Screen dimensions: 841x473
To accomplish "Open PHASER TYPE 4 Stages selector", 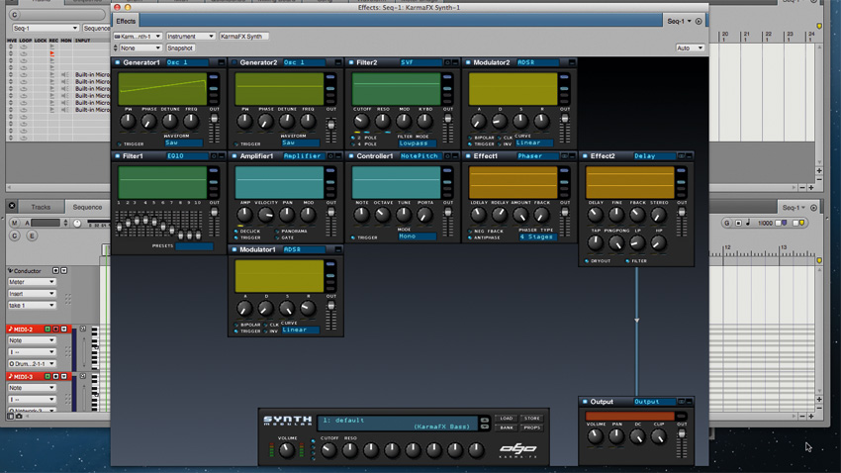I will click(536, 237).
